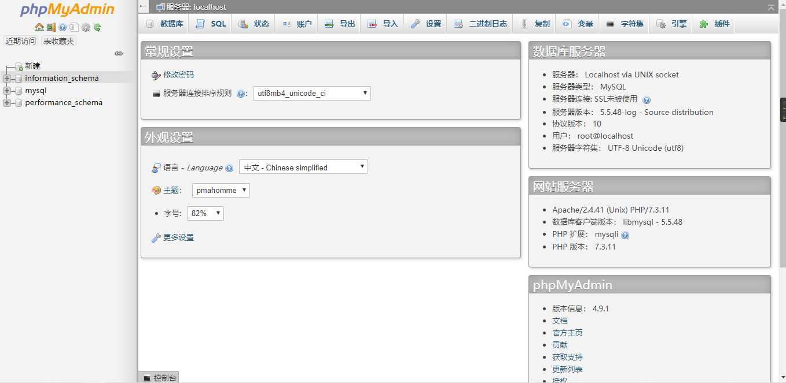Switch to the 插件 tab
The width and height of the screenshot is (786, 383).
click(x=714, y=24)
